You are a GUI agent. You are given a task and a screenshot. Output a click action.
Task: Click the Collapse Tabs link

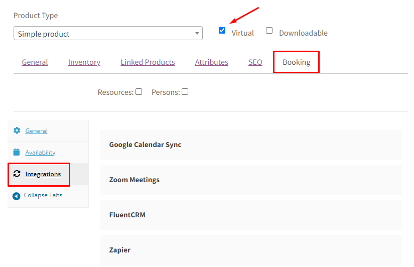(43, 195)
